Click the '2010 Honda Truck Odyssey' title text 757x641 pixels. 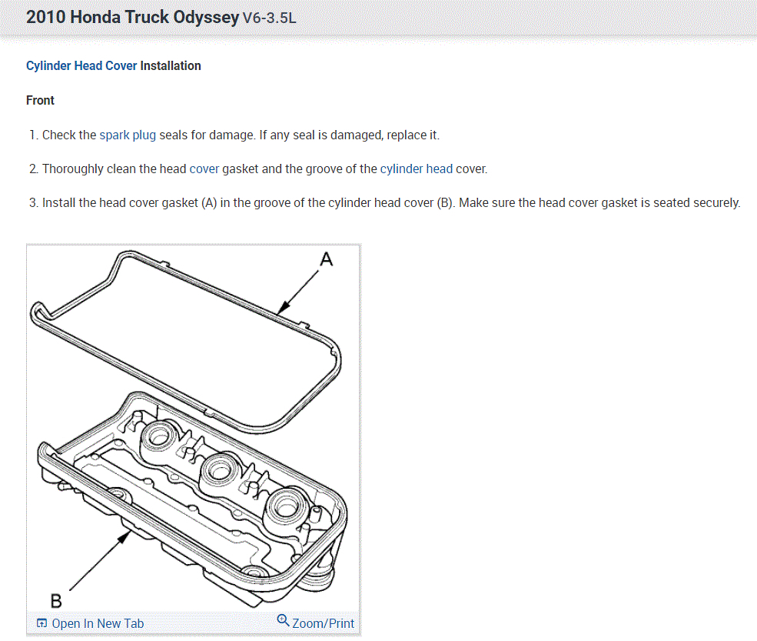click(x=132, y=17)
